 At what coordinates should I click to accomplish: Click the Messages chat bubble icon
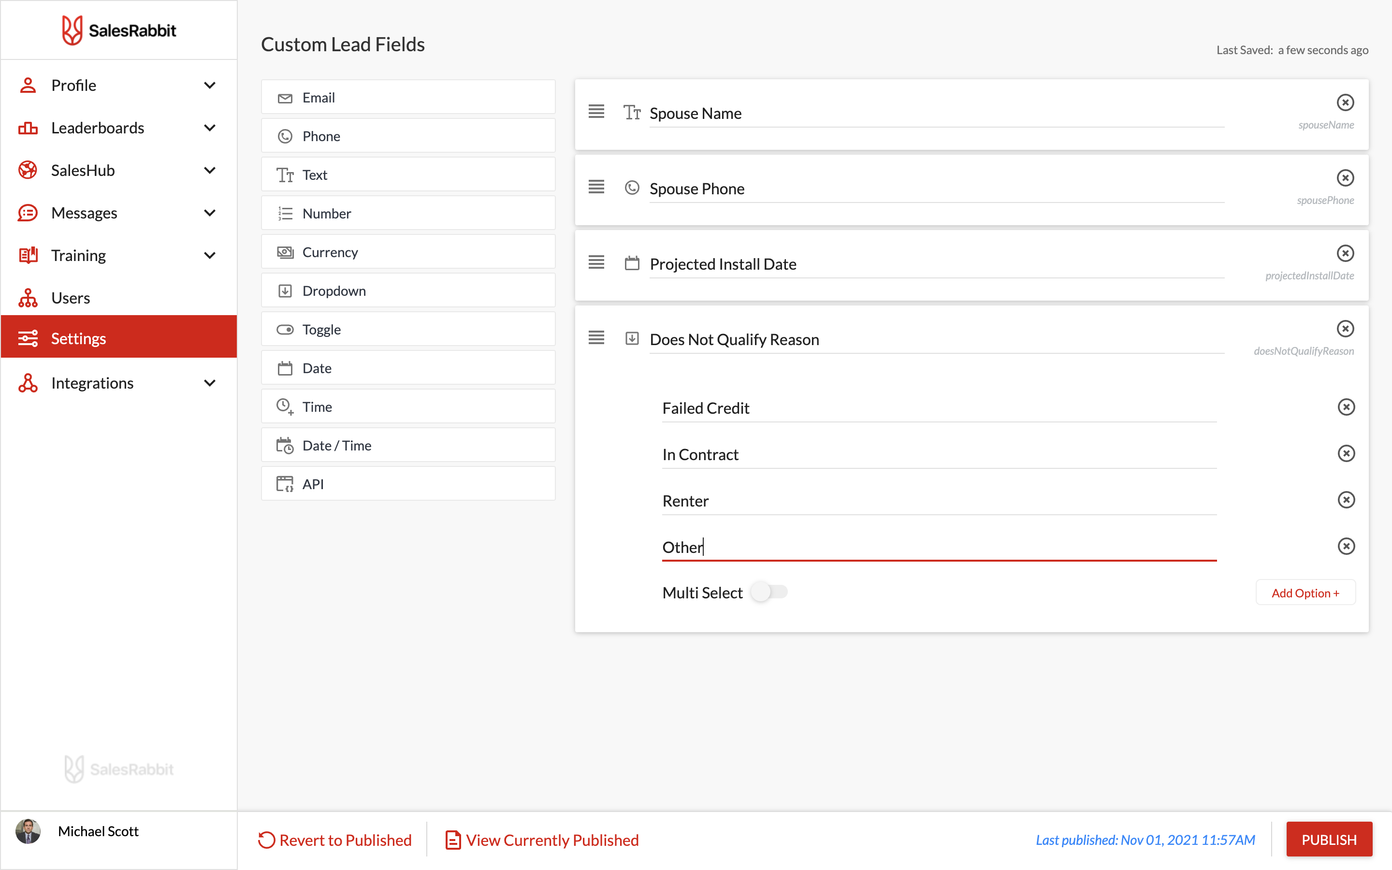[28, 213]
